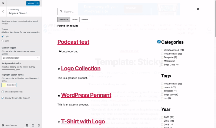Open the Podcast test result

coord(73,42)
